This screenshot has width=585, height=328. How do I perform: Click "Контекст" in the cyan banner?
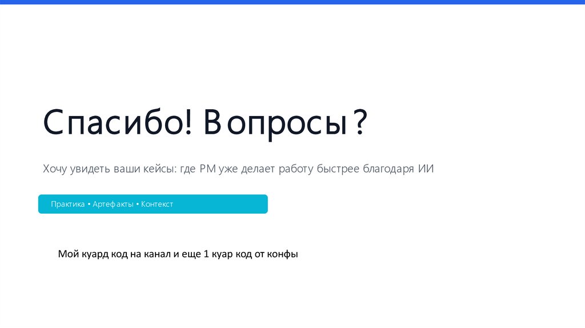click(157, 204)
